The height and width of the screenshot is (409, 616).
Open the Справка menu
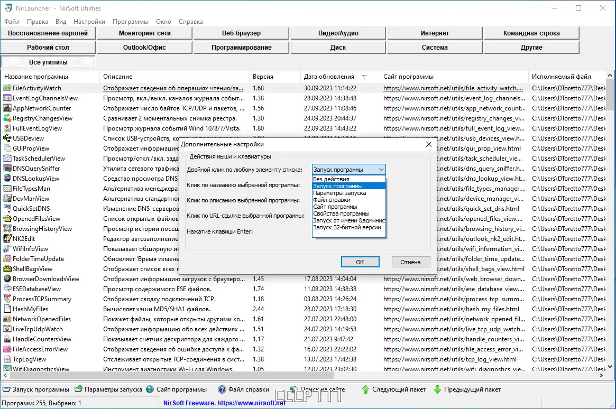pyautogui.click(x=191, y=22)
